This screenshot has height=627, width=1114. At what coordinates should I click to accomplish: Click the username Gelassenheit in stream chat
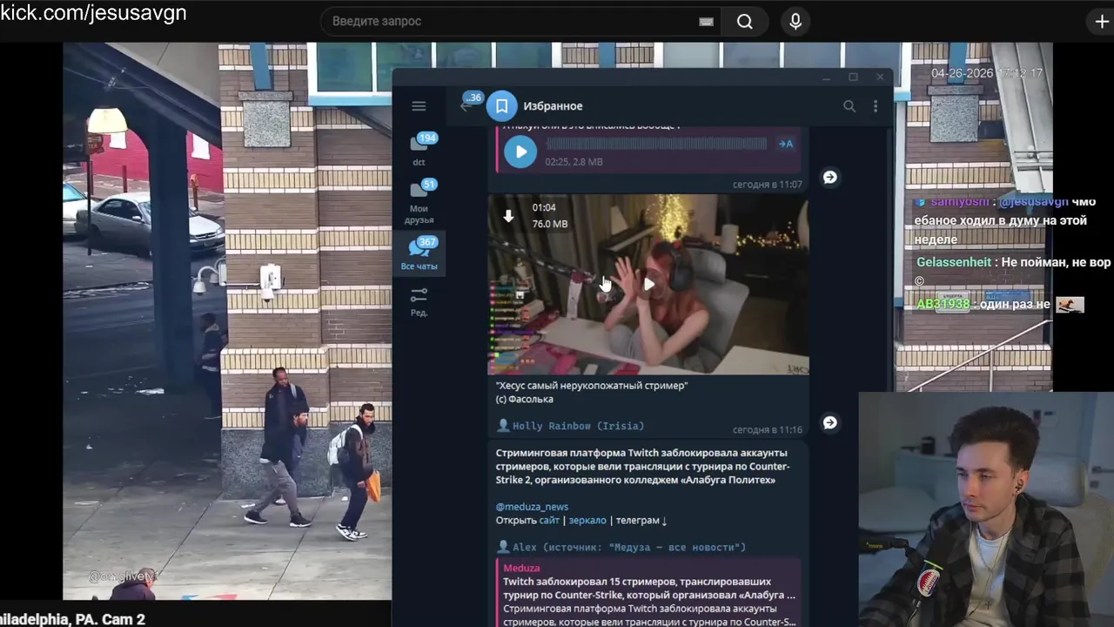(954, 262)
